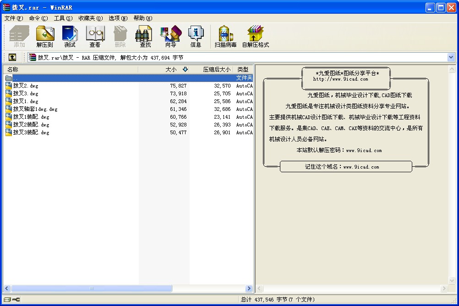Select file 拨叉2.dwg in list

tap(26, 86)
